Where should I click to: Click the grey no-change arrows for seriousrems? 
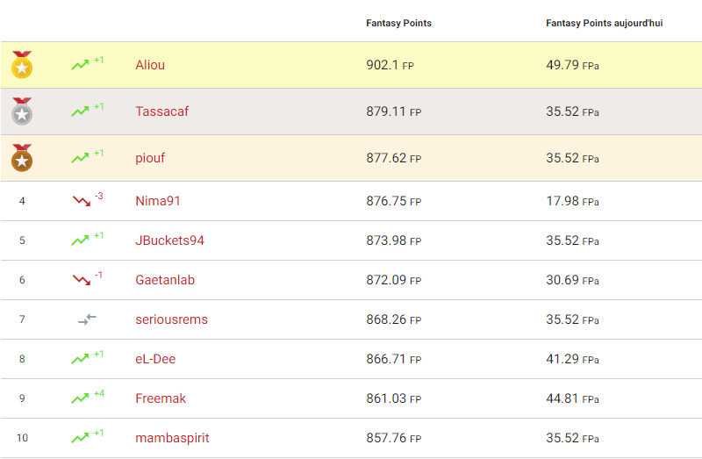pyautogui.click(x=87, y=319)
